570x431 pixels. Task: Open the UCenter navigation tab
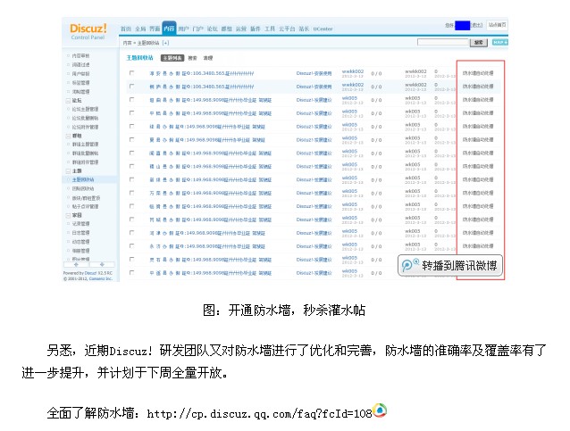point(323,29)
